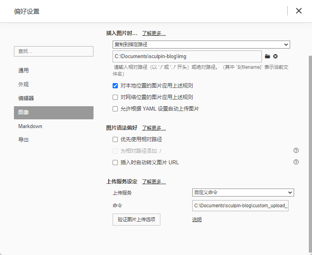
Task: Click the 验证图片上传选项 button
Action: 136,220
